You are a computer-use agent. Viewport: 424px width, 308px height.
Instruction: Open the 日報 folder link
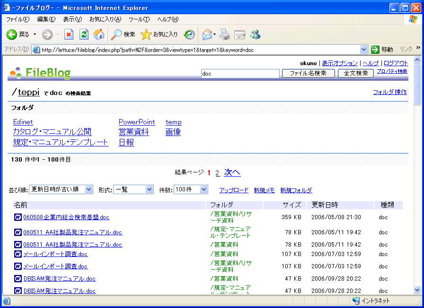126,142
